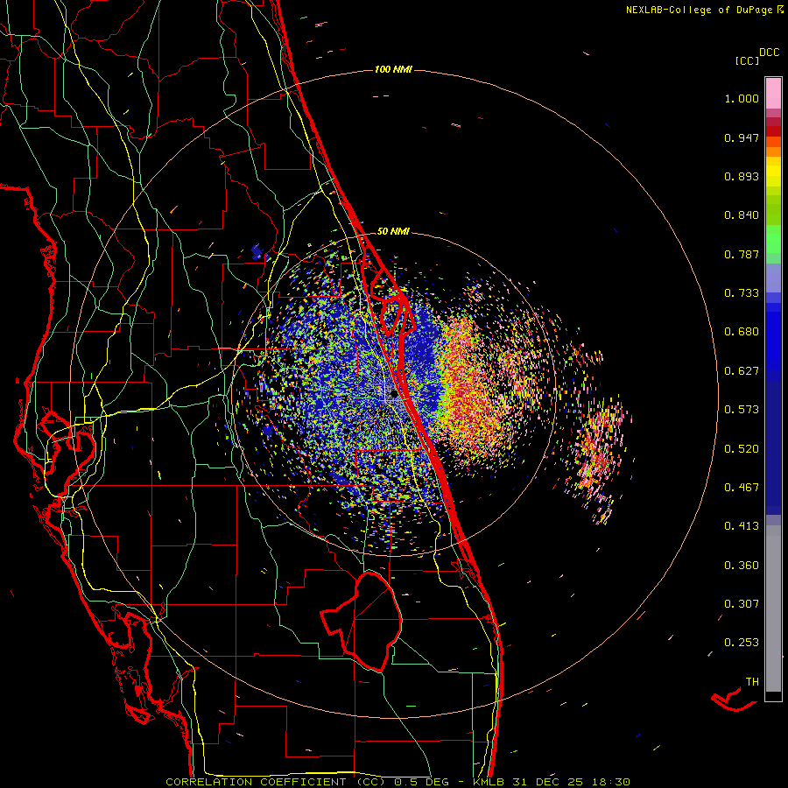Pick the bright green color bar segment above 0.787
The width and height of the screenshot is (788, 788).
coord(773,239)
